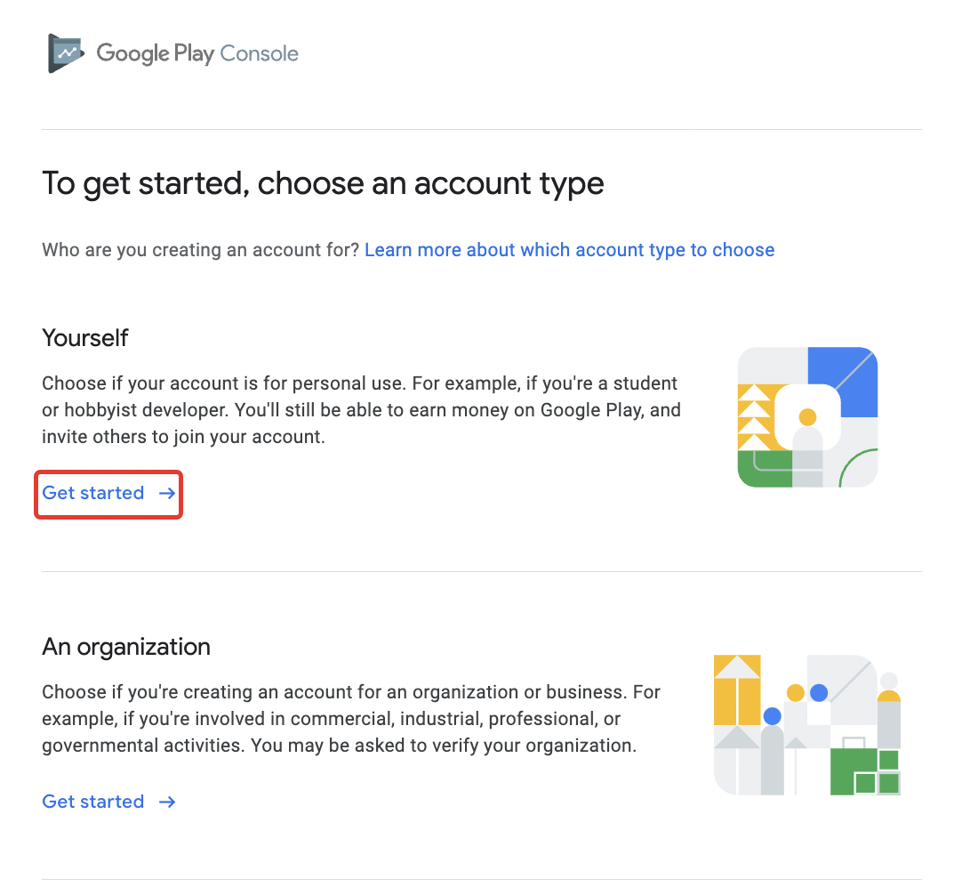Click the arrow icon beside organization's Get started

[167, 802]
